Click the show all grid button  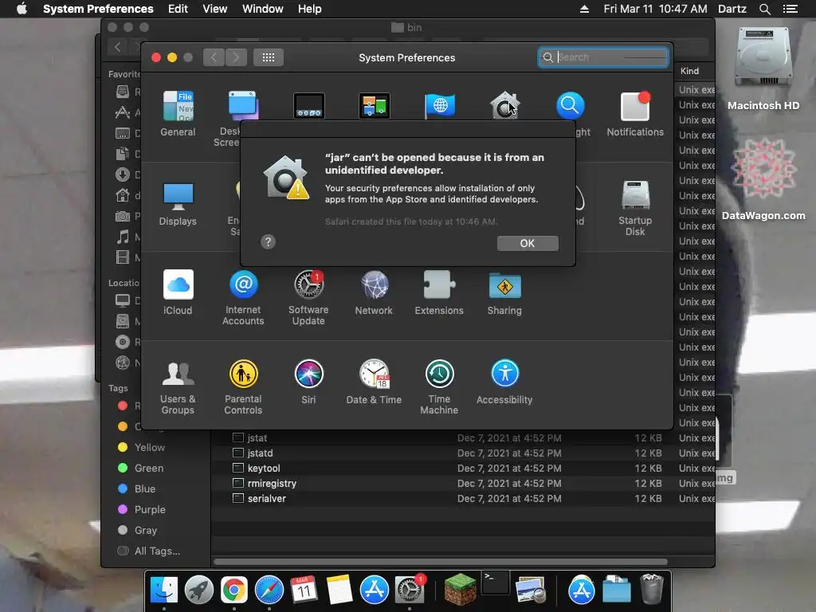pos(269,57)
